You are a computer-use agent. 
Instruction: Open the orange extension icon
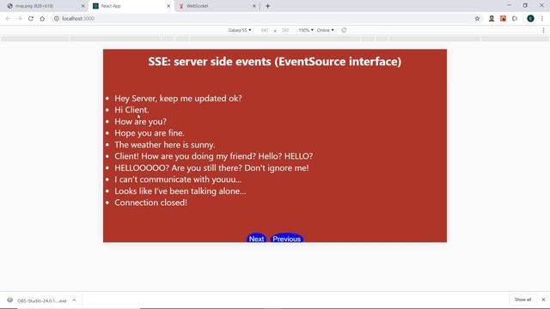pos(503,19)
